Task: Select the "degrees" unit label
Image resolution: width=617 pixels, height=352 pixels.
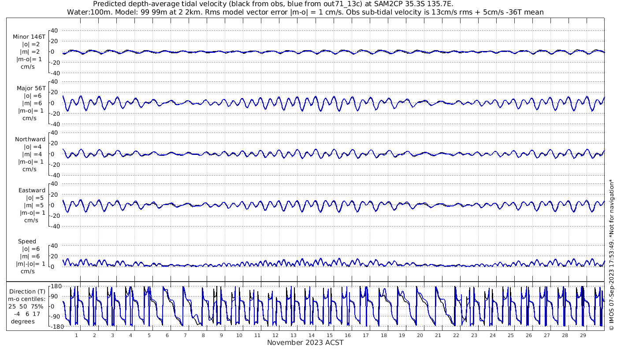Action: coord(23,321)
